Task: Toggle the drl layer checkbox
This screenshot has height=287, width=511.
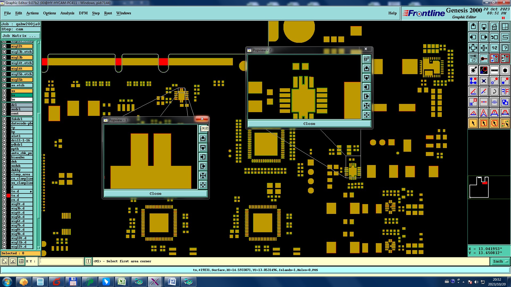Action: click(4, 105)
